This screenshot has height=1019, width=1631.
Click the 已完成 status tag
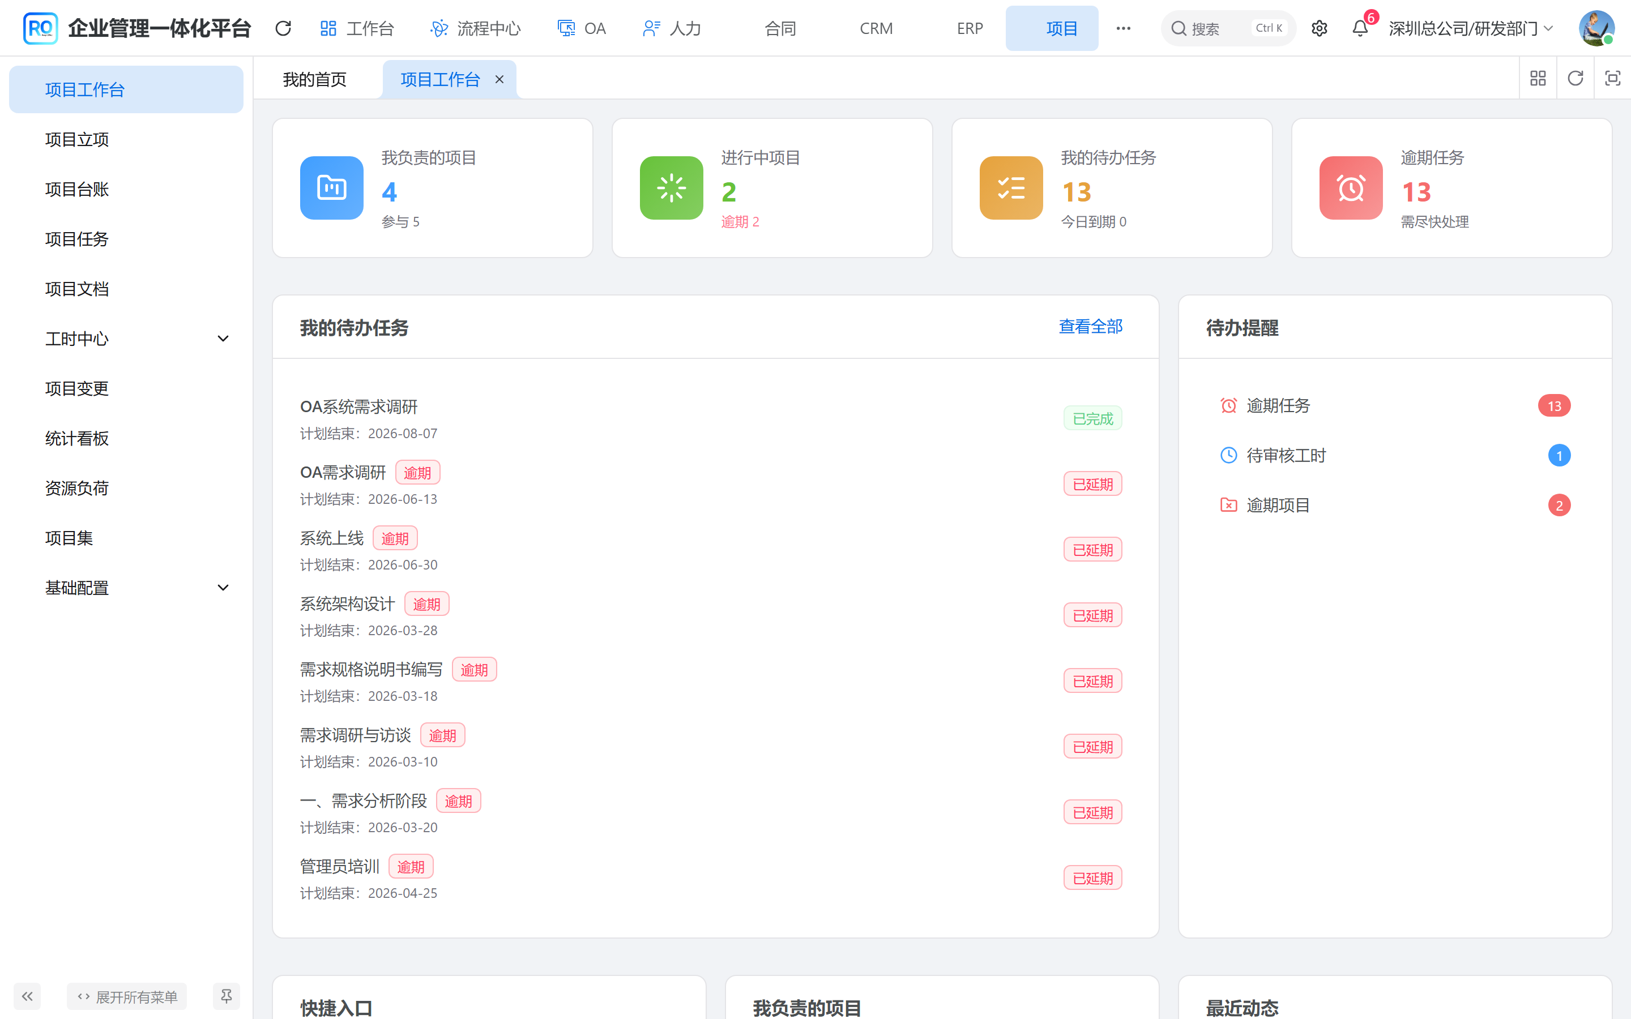(1092, 418)
